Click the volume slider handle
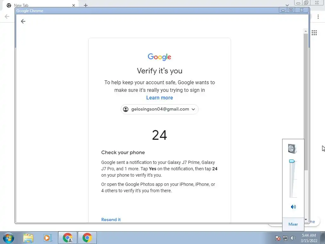This screenshot has height=244, width=325. [292, 161]
